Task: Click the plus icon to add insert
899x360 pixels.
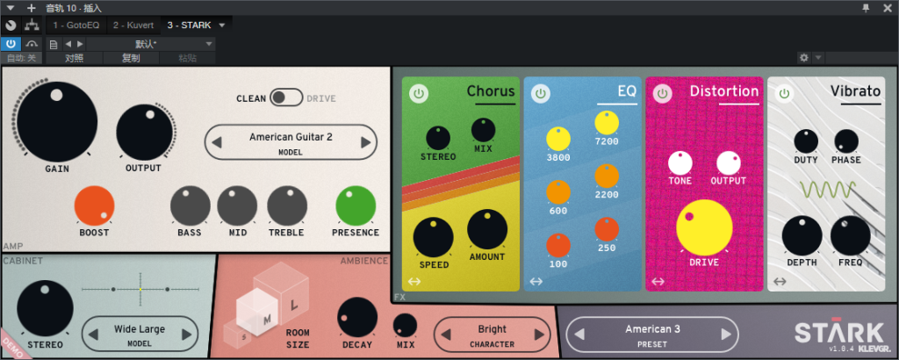Action: [x=31, y=8]
